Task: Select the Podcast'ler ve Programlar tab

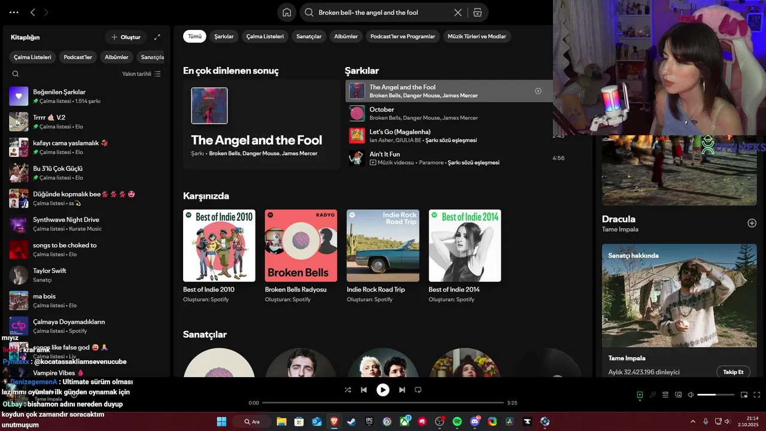Action: tap(403, 36)
